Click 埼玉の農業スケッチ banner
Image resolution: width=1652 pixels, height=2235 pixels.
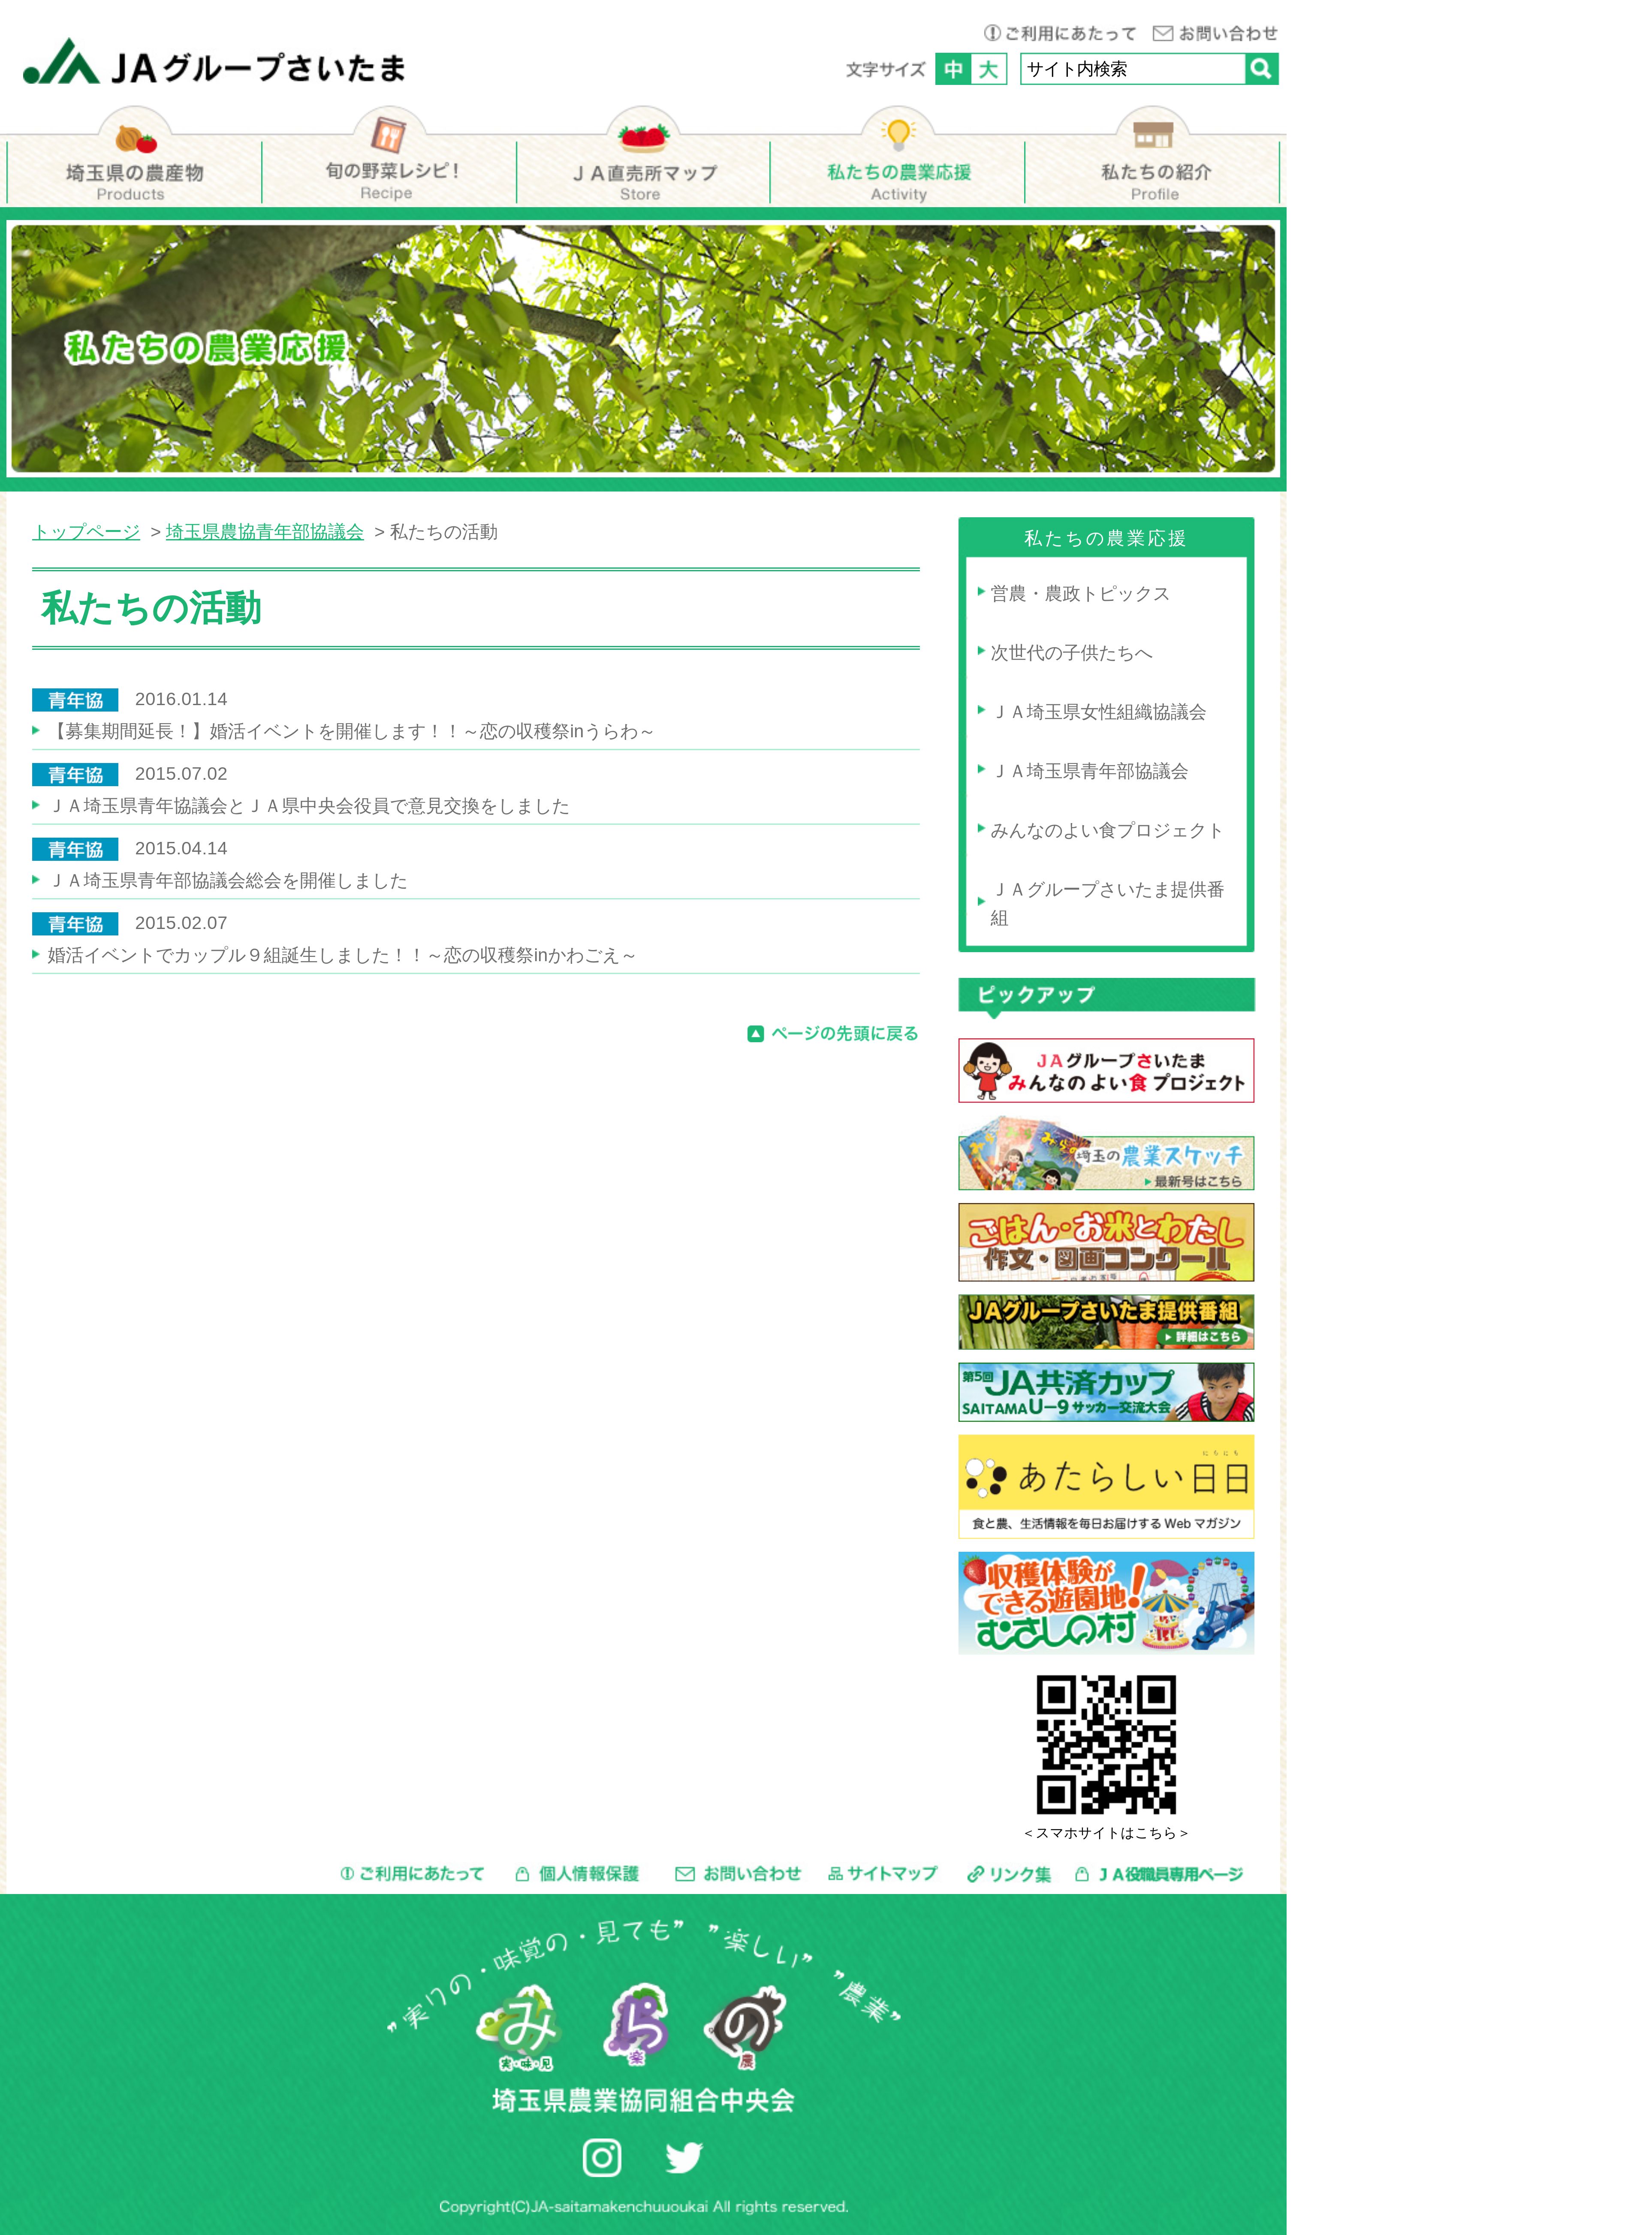click(x=1106, y=1153)
